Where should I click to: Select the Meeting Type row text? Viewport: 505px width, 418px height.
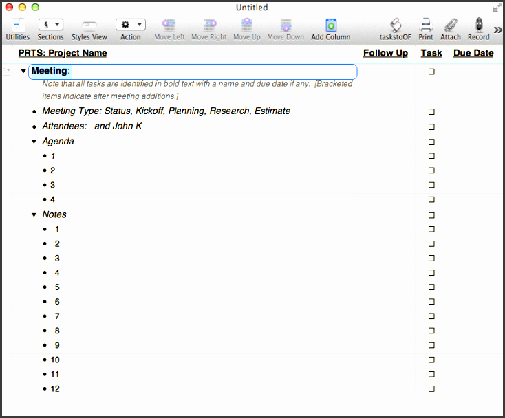pyautogui.click(x=166, y=111)
